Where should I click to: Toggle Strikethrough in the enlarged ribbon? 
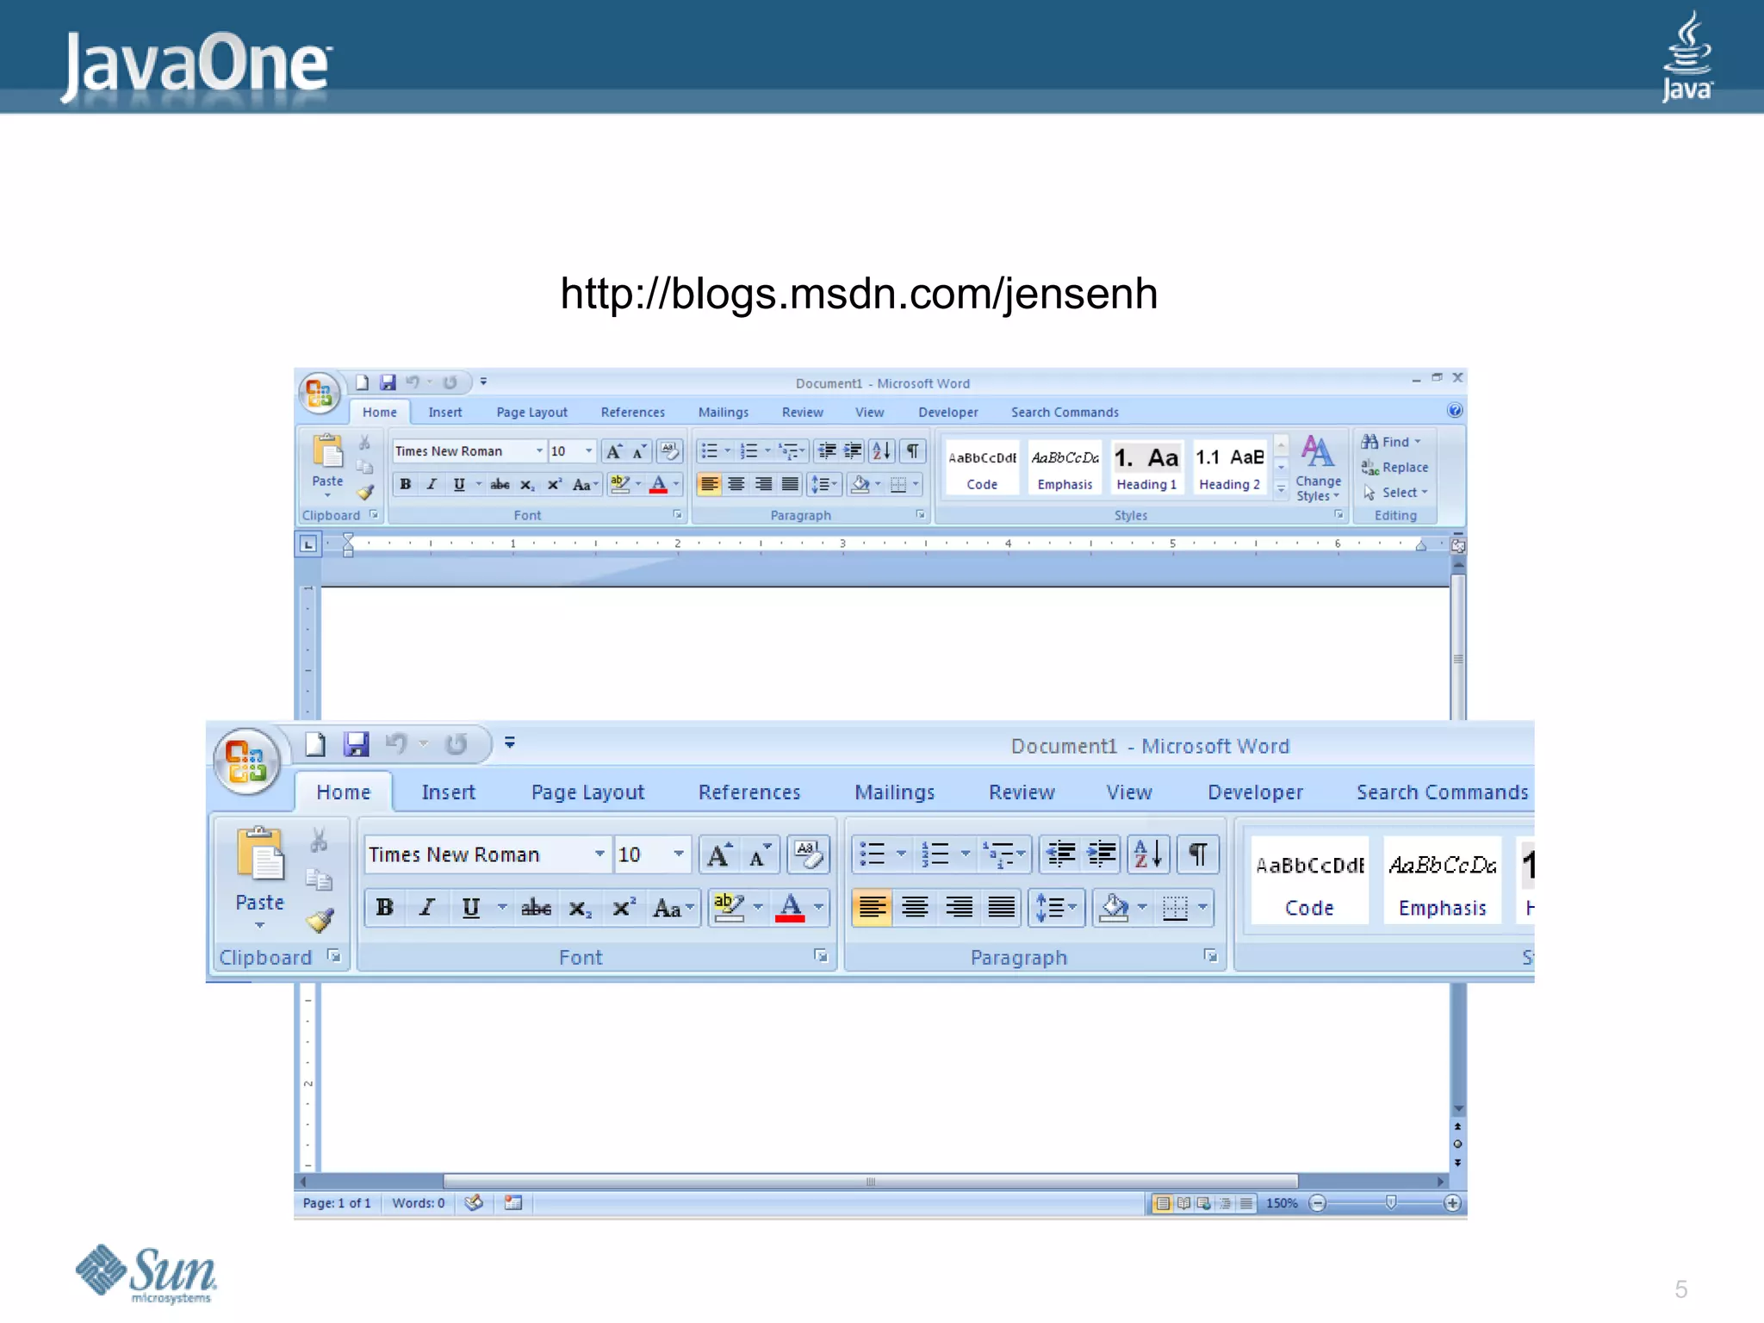click(x=536, y=907)
